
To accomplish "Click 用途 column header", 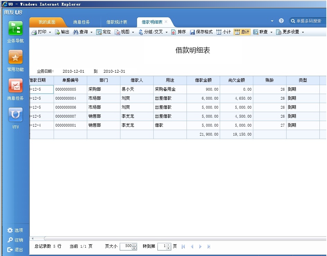I will 170,80.
